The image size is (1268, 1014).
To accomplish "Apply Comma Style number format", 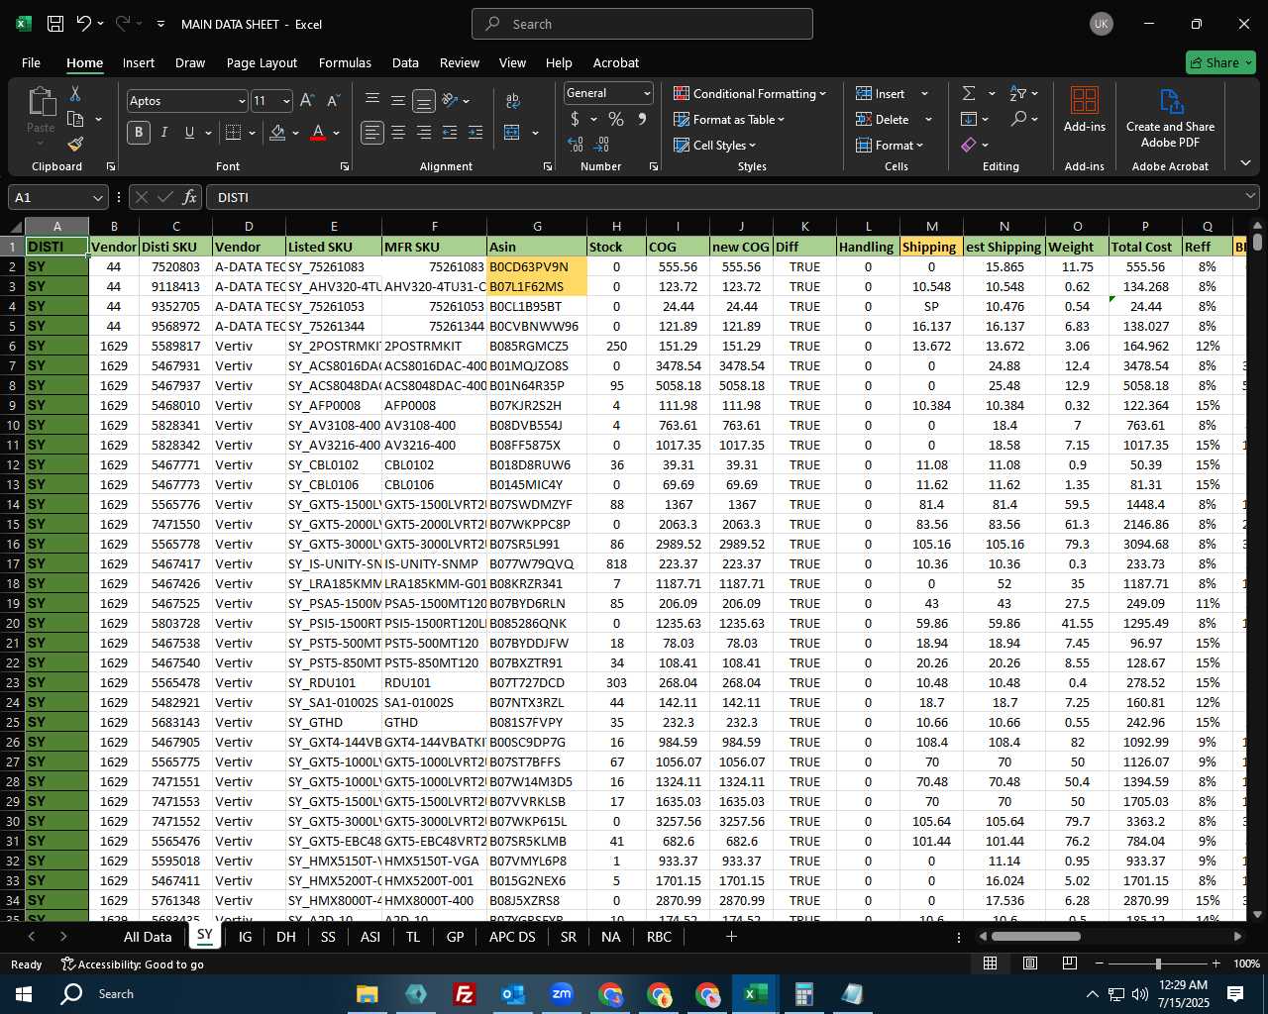I will 642,119.
